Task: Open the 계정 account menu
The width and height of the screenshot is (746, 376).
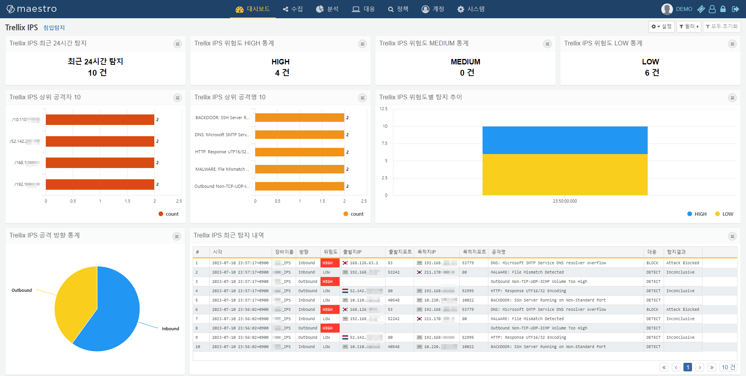Action: click(433, 9)
